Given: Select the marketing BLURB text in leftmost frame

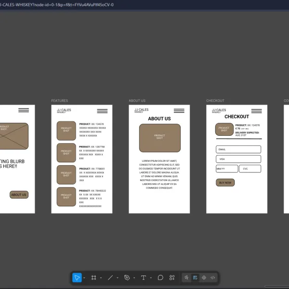Looking at the screenshot, I should 12,164.
